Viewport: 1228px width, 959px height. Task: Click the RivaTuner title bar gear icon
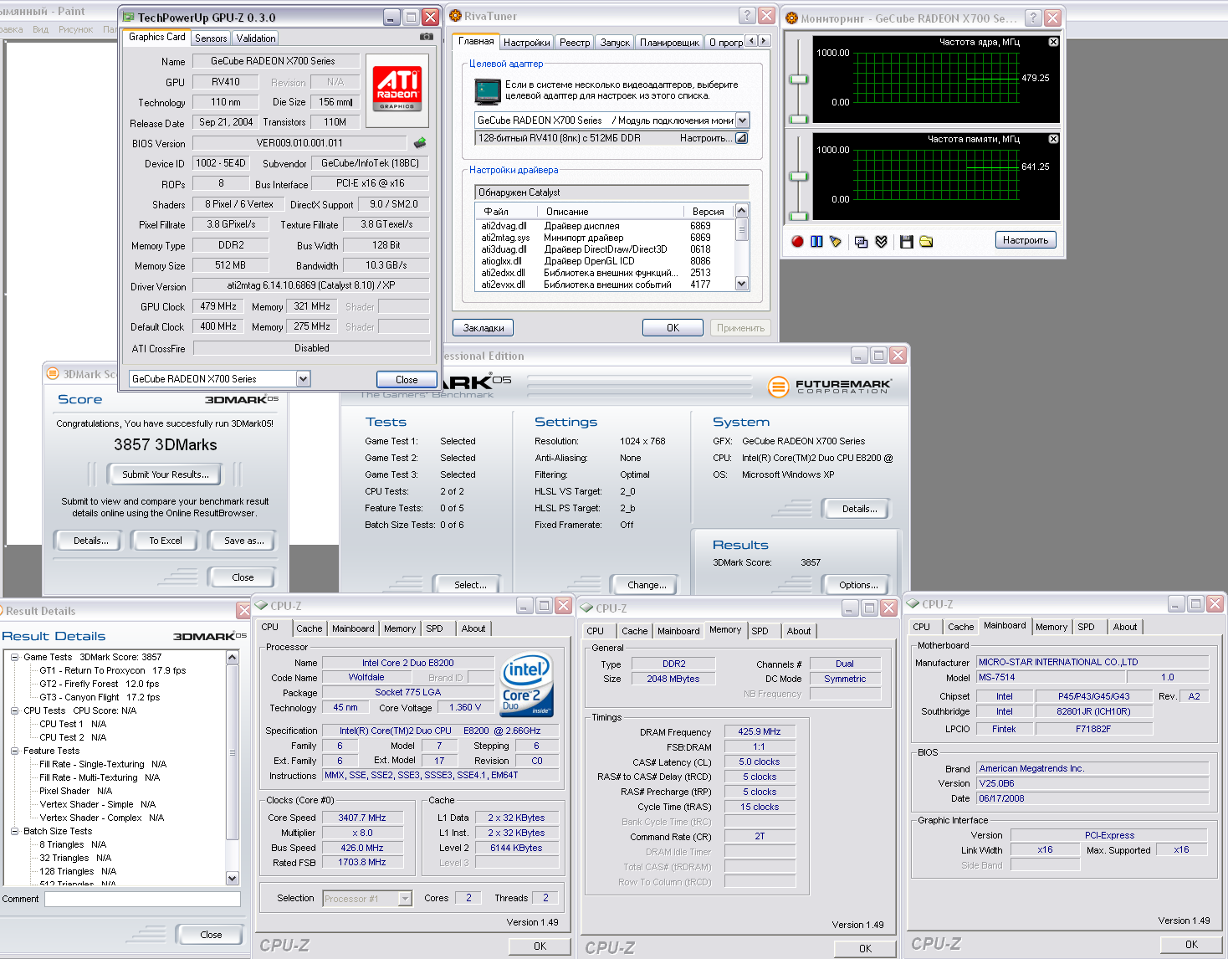point(456,16)
